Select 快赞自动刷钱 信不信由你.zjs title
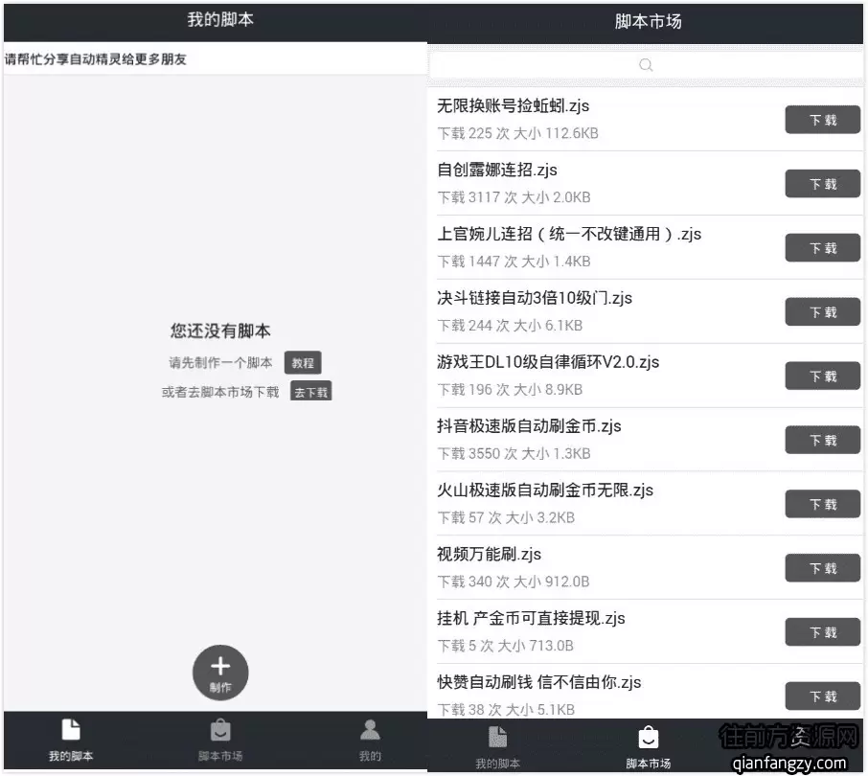Viewport: 868px width, 776px height. pos(538,682)
